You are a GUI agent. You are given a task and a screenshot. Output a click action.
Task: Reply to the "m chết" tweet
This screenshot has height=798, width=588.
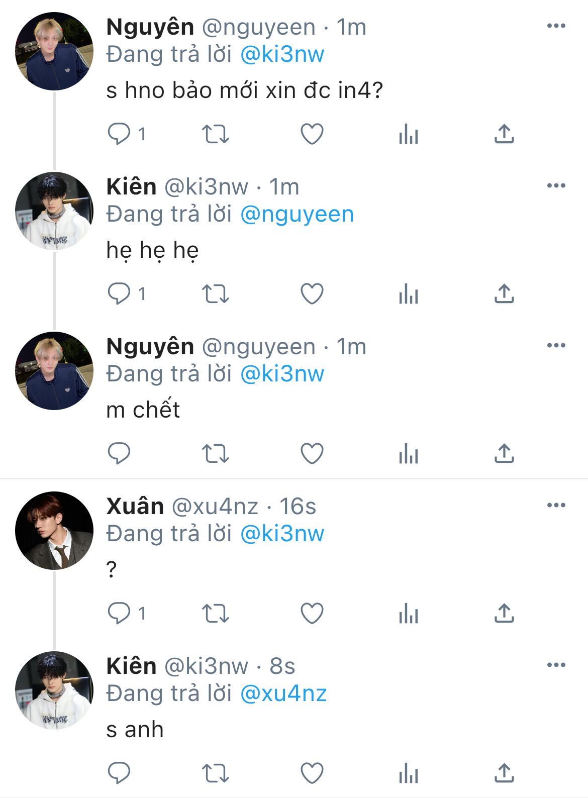(x=120, y=454)
